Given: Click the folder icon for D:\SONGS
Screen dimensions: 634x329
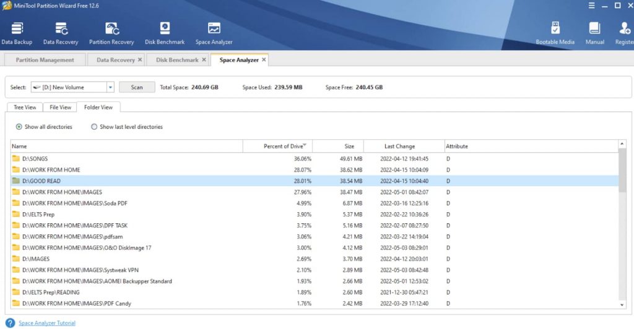Looking at the screenshot, I should [x=15, y=158].
